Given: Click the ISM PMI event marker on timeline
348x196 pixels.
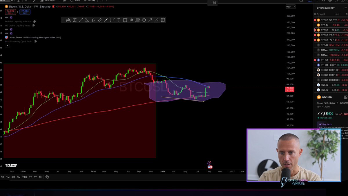Looking at the screenshot, I should point(210,167).
